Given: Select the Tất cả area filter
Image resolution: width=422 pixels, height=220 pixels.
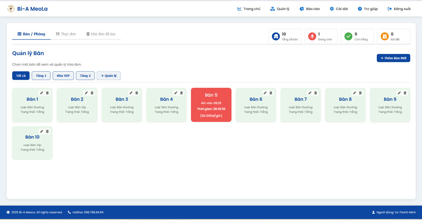Looking at the screenshot, I should point(21,76).
